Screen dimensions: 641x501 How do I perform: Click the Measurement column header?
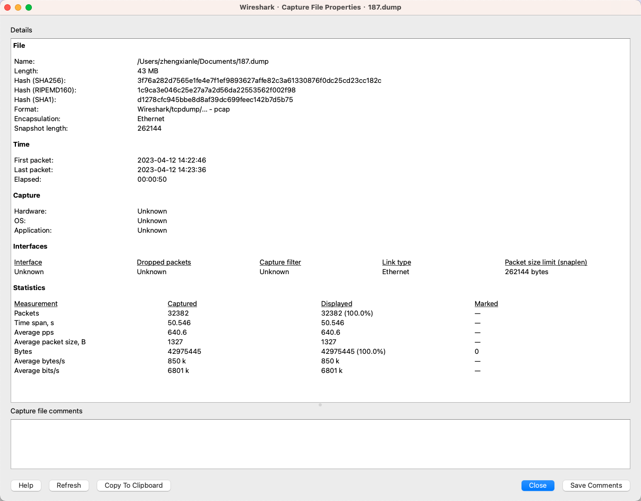(36, 303)
